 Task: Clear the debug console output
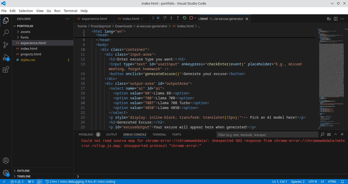pos(329,134)
